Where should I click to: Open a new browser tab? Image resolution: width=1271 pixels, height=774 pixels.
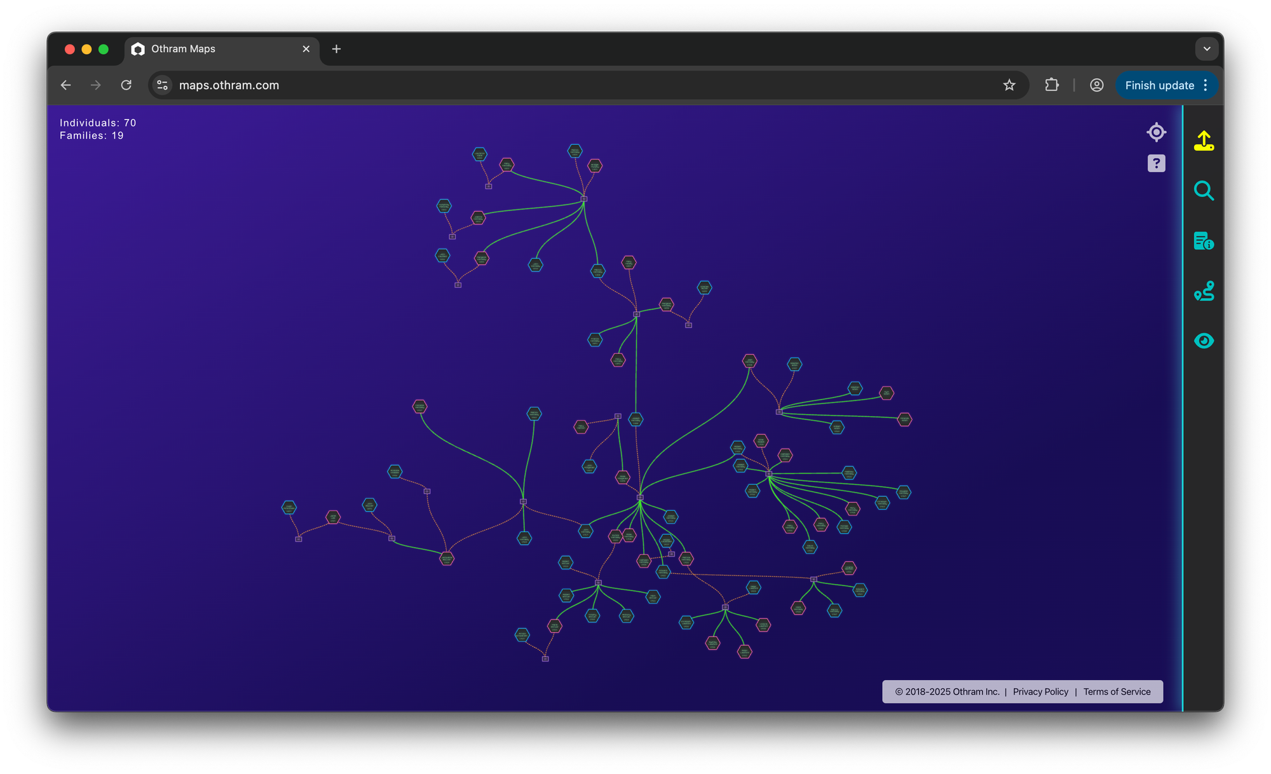336,49
